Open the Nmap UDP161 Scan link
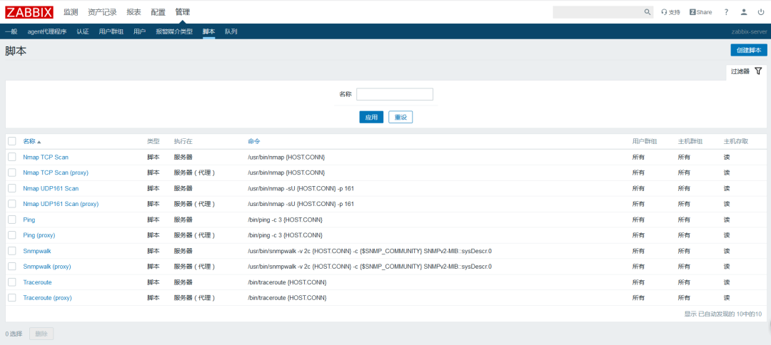The height and width of the screenshot is (345, 771). pos(51,188)
